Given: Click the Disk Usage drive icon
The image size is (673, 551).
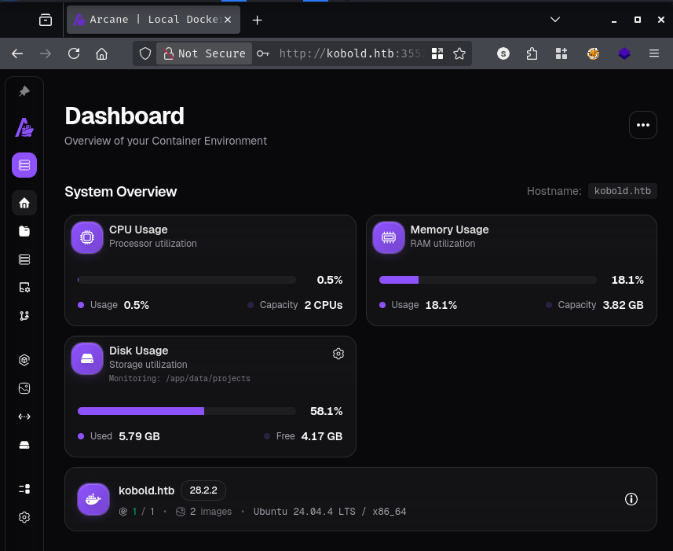Looking at the screenshot, I should [87, 358].
